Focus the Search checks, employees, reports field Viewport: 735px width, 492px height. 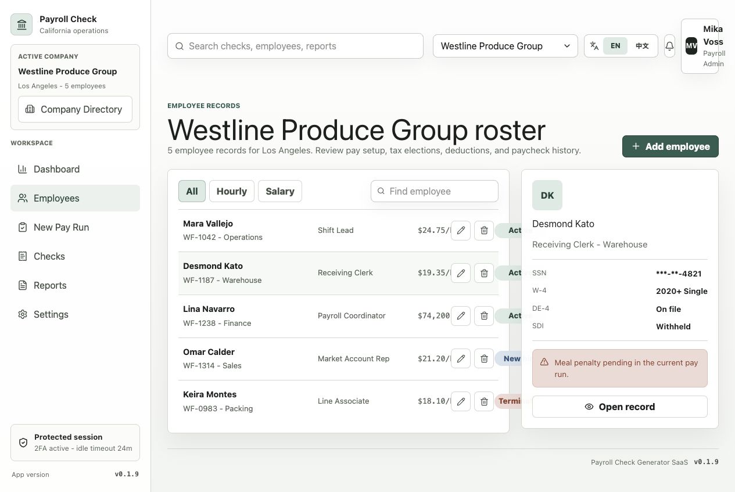pos(295,46)
